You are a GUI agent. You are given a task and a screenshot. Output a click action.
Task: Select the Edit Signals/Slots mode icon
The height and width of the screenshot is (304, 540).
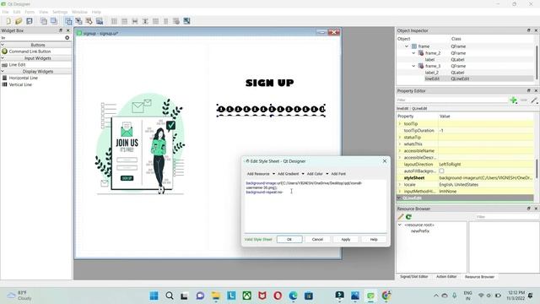point(78,21)
